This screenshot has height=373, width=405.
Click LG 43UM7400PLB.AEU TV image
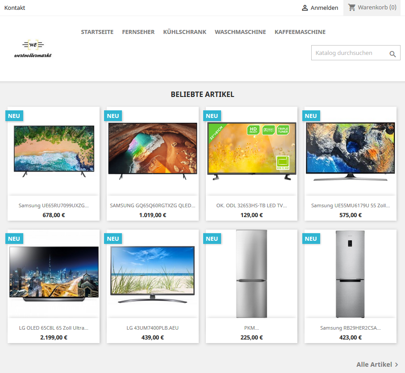[x=153, y=274]
